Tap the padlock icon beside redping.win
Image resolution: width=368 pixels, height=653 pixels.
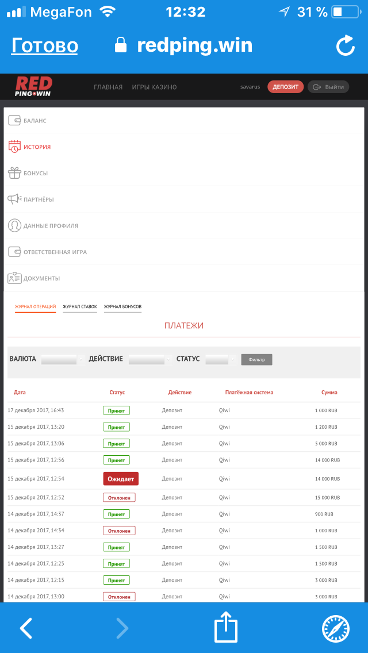[121, 45]
